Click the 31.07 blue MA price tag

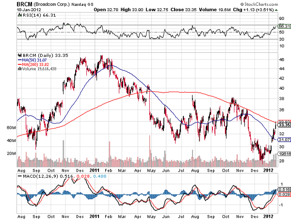coord(284,140)
